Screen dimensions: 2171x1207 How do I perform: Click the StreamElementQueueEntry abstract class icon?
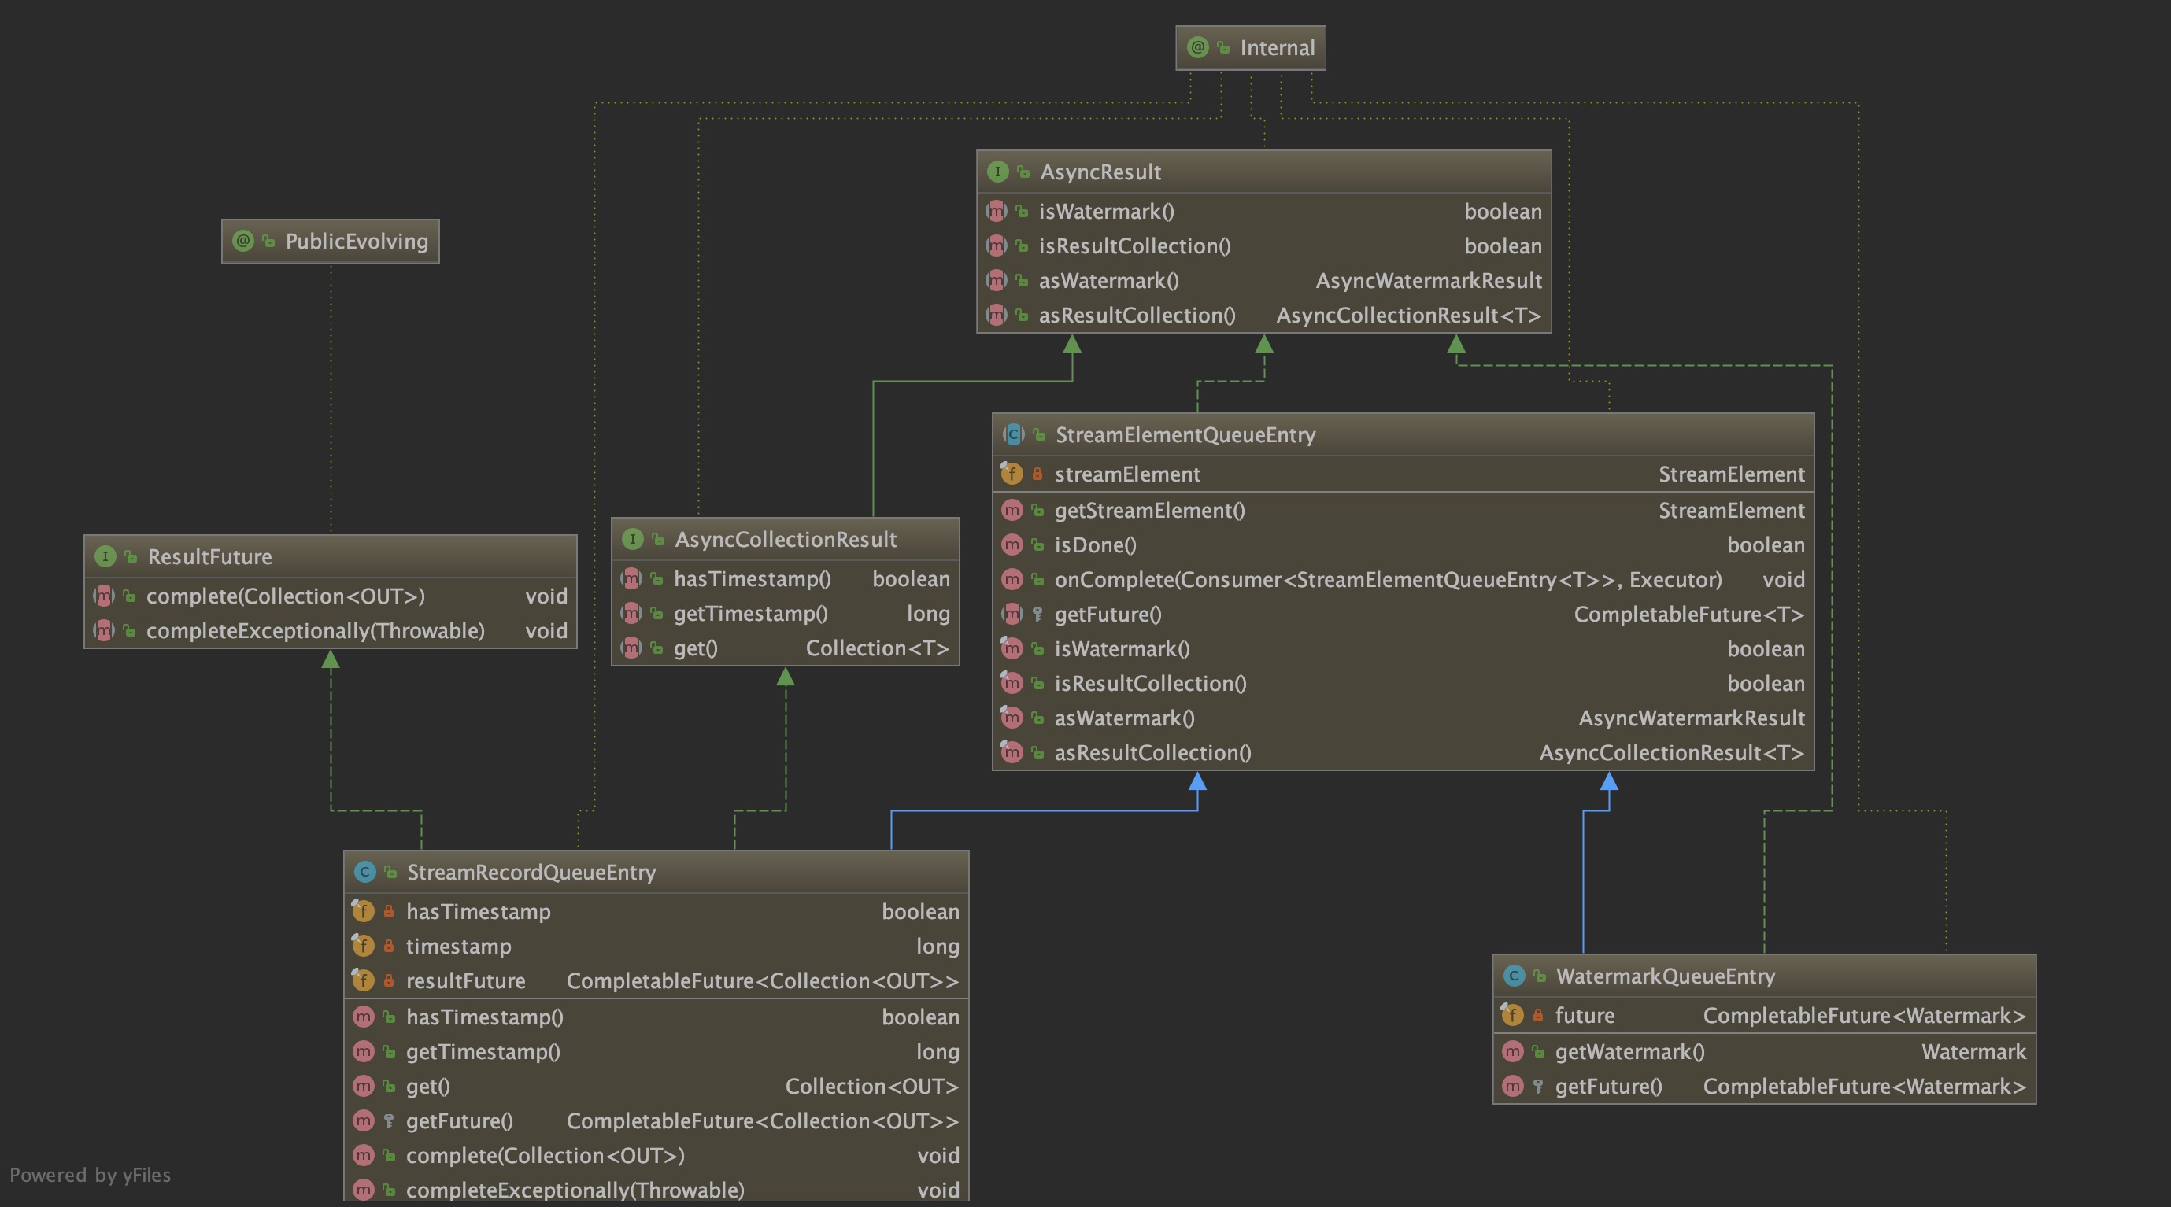1012,434
